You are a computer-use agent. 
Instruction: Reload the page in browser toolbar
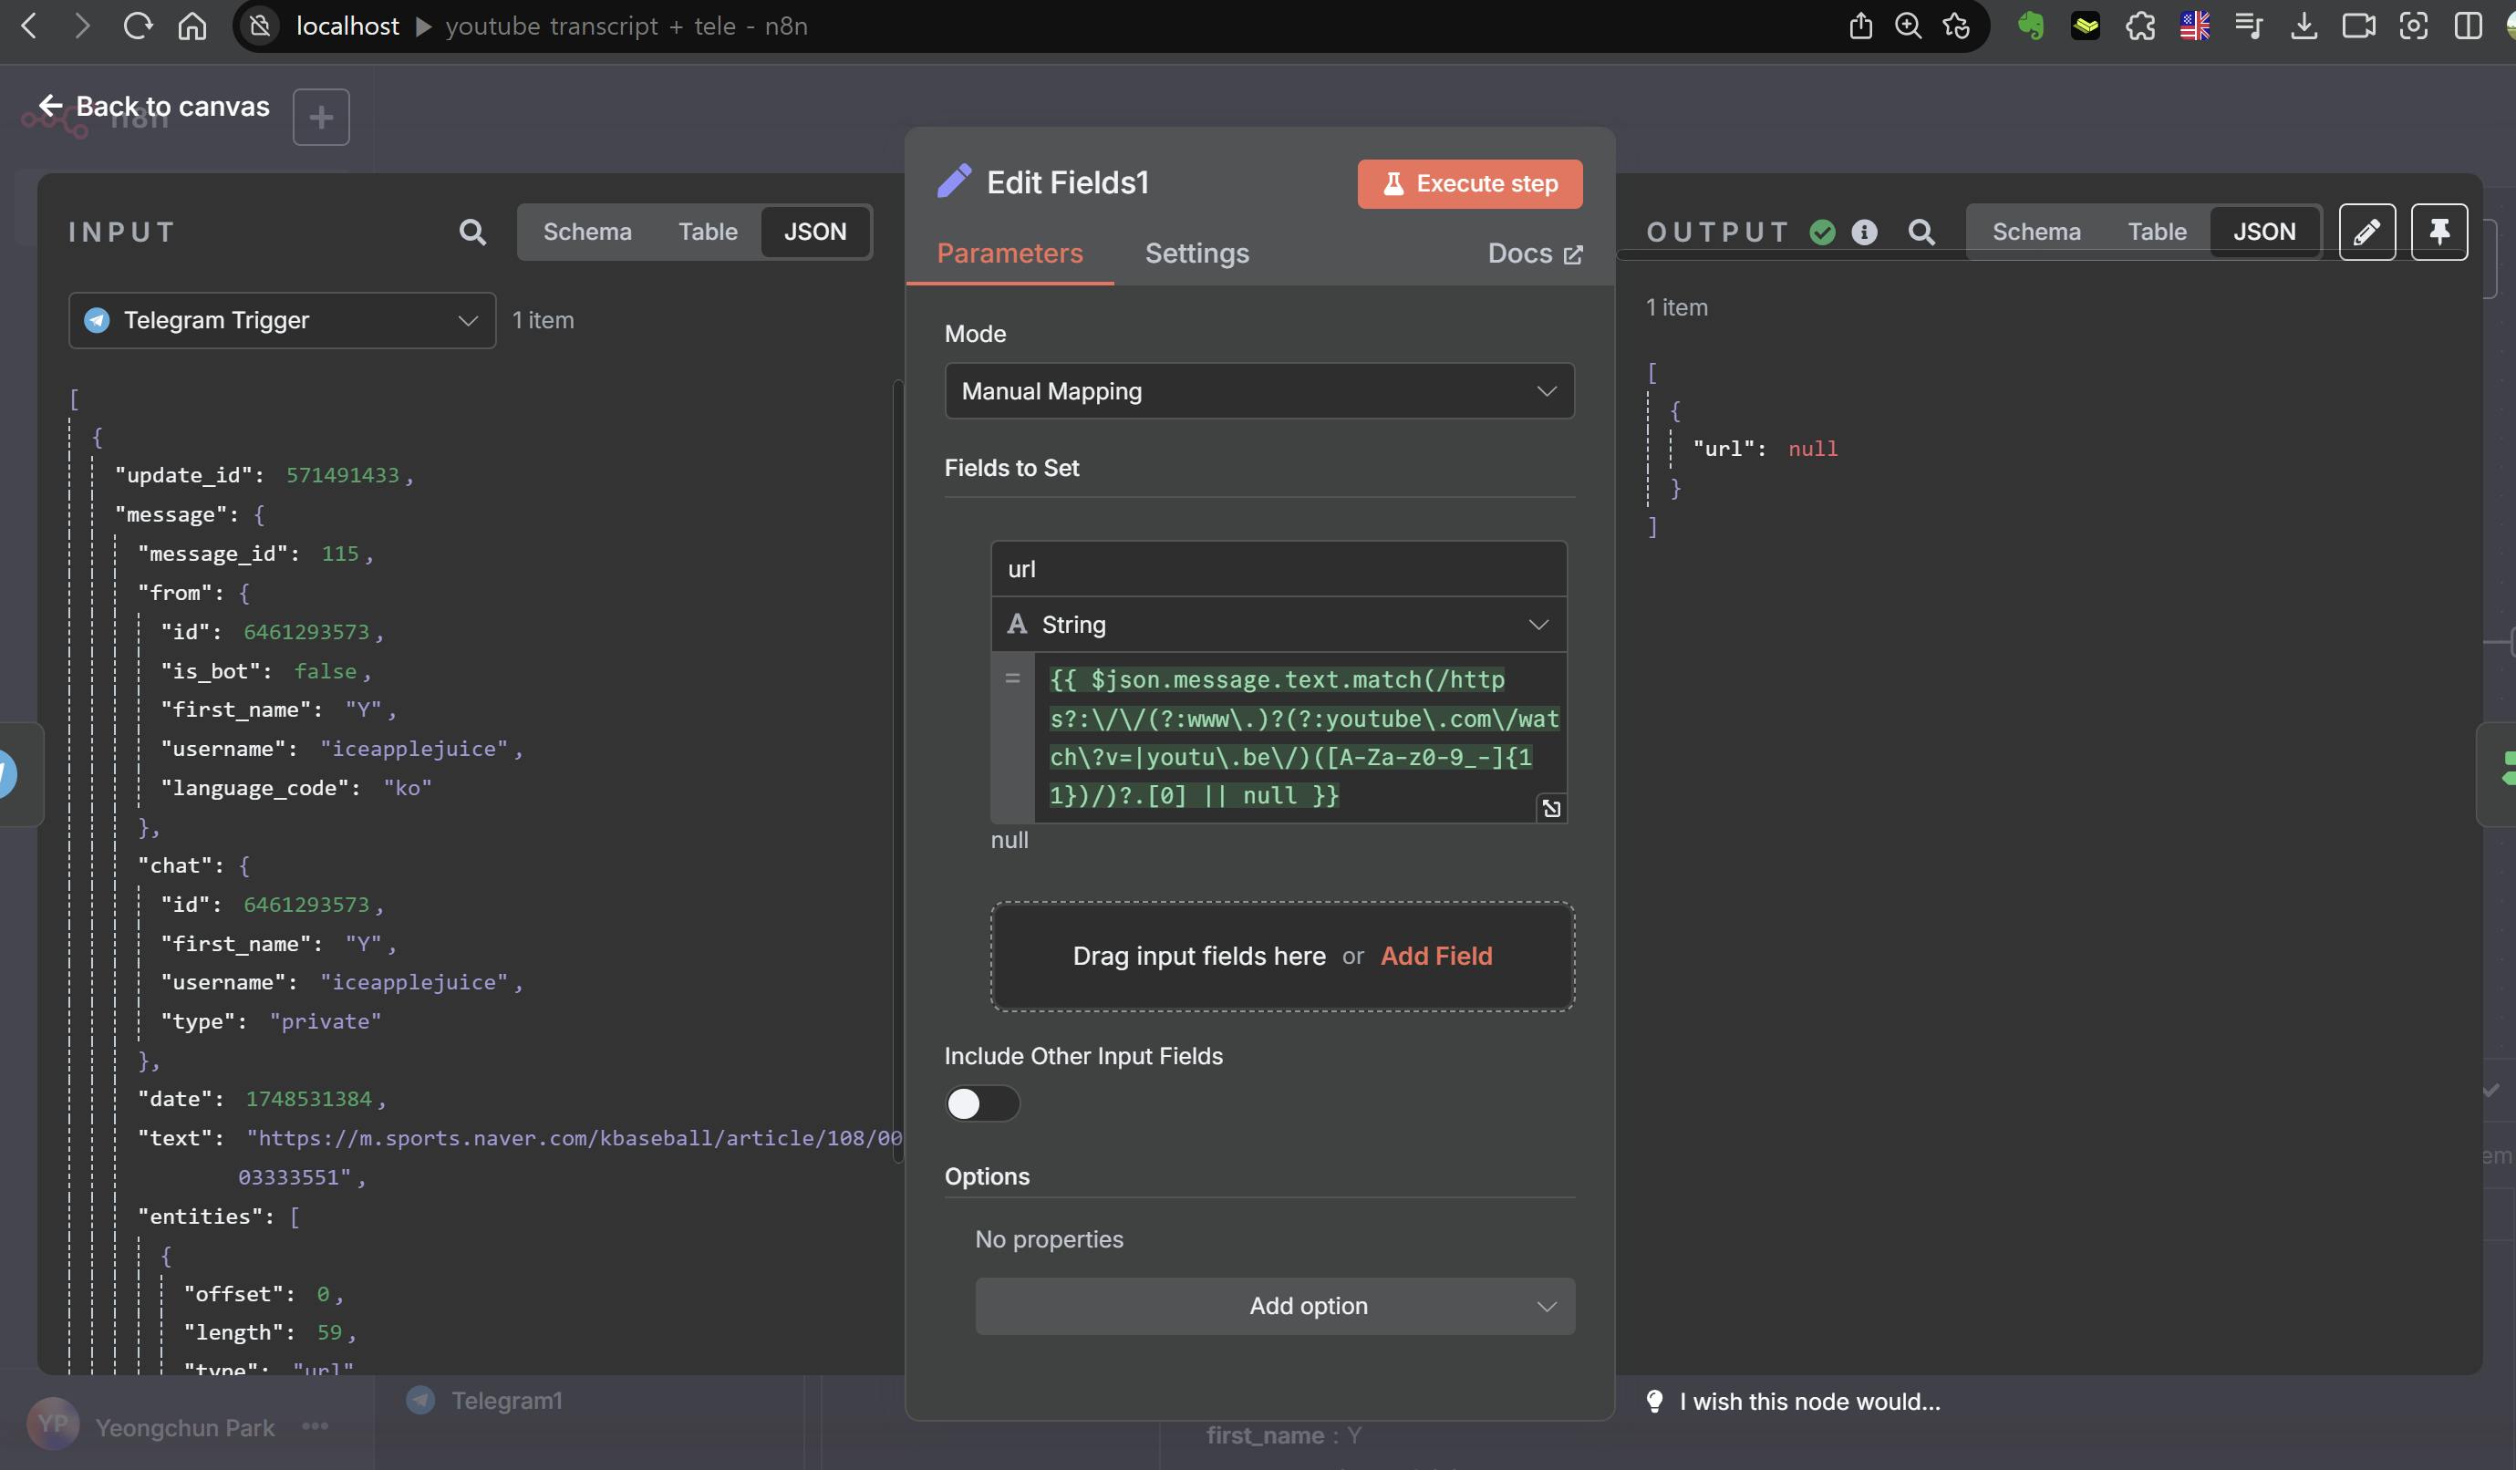coord(137,26)
